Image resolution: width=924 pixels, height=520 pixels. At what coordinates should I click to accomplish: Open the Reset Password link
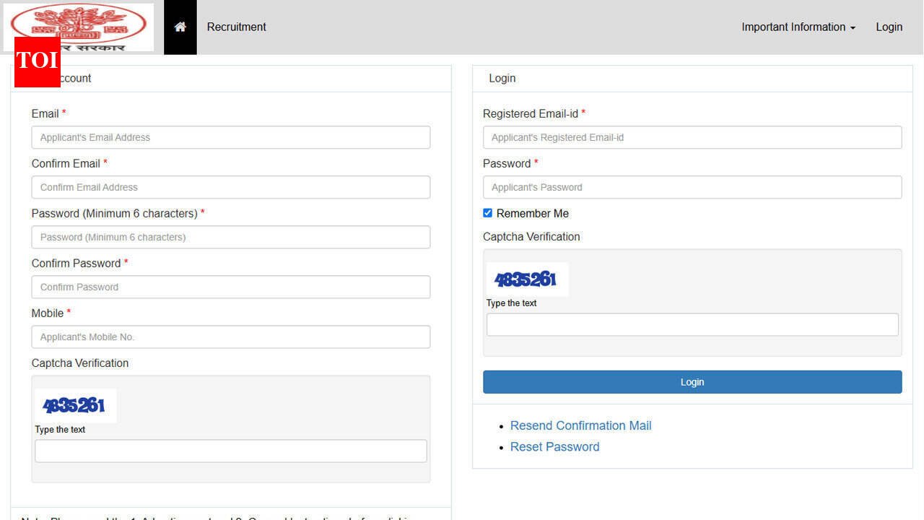pyautogui.click(x=554, y=446)
